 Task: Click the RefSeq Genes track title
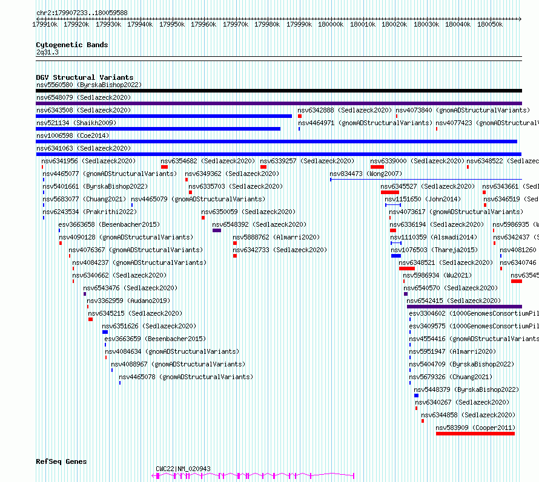point(61,462)
